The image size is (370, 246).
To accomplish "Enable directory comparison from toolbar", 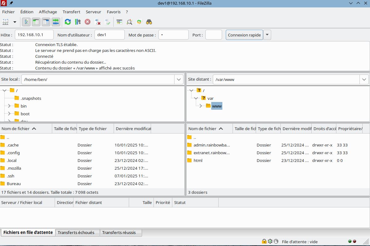I will (x=129, y=22).
